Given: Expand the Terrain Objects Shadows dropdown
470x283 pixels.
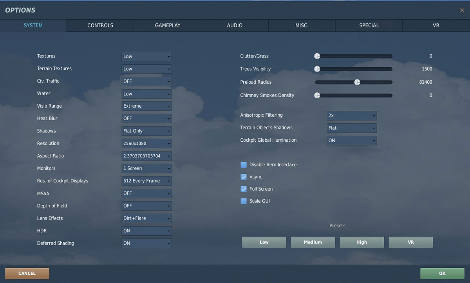Looking at the screenshot, I should [352, 128].
